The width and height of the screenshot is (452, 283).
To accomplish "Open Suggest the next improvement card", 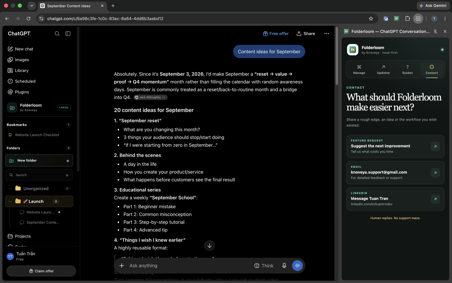I will coord(395,146).
